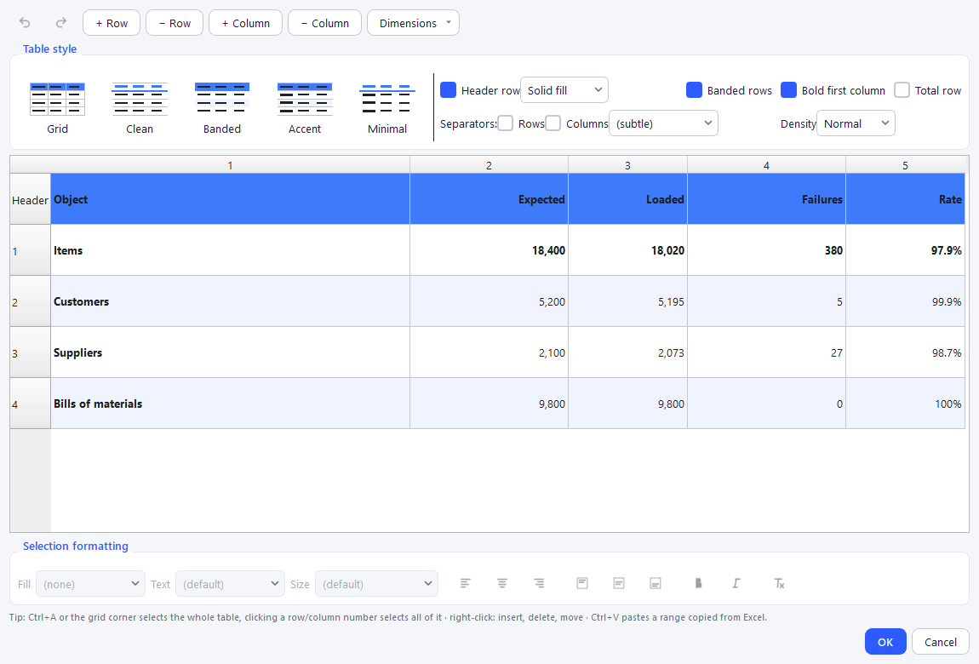Toggle bold on selection
Image resolution: width=979 pixels, height=664 pixels.
click(699, 583)
